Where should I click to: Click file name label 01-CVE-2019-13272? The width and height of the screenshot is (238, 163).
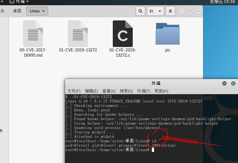78,50
